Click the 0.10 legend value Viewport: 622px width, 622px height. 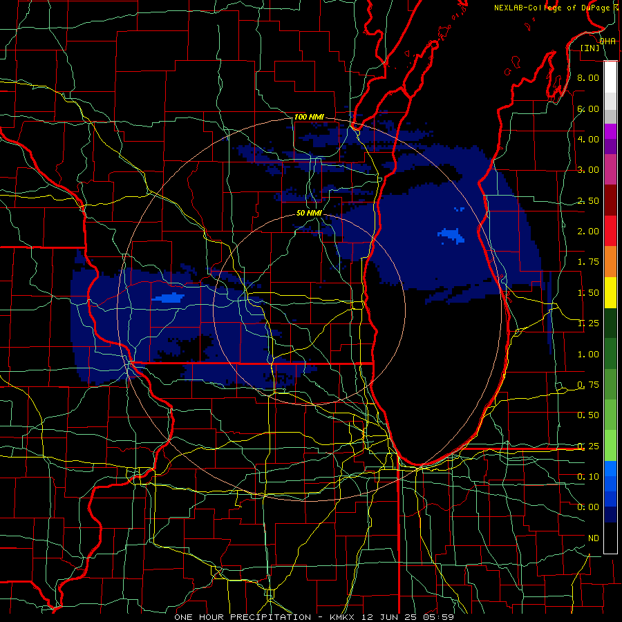point(588,477)
